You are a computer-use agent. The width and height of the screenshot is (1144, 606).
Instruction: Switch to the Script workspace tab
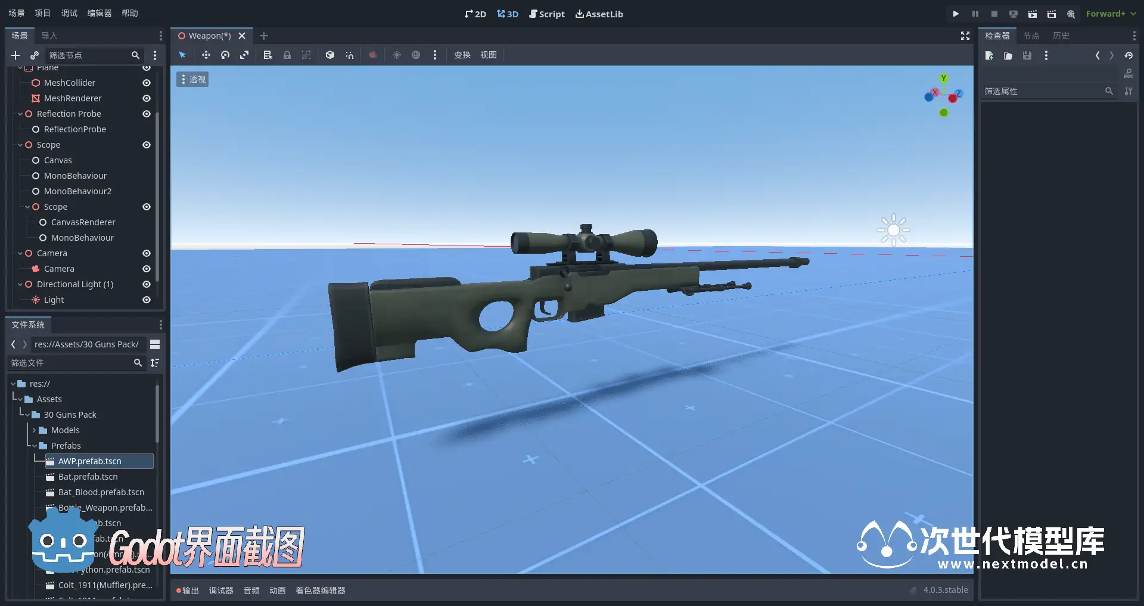click(546, 14)
